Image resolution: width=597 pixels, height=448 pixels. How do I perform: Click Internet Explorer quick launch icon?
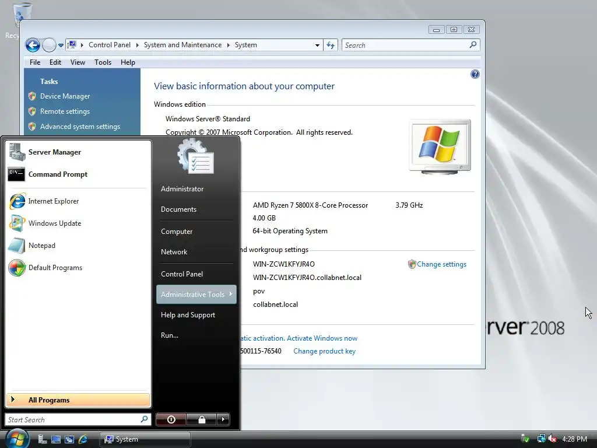(83, 439)
